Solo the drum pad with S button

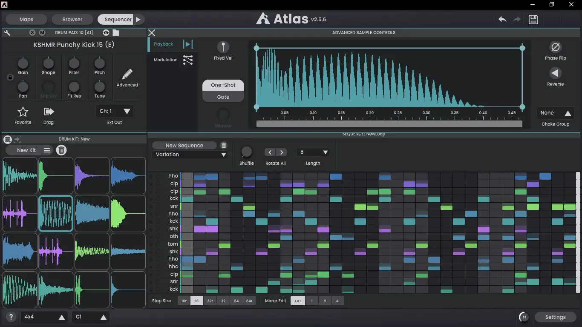(x=33, y=33)
